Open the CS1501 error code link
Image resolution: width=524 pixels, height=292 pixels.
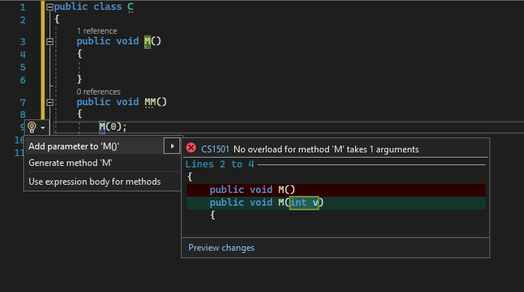215,149
